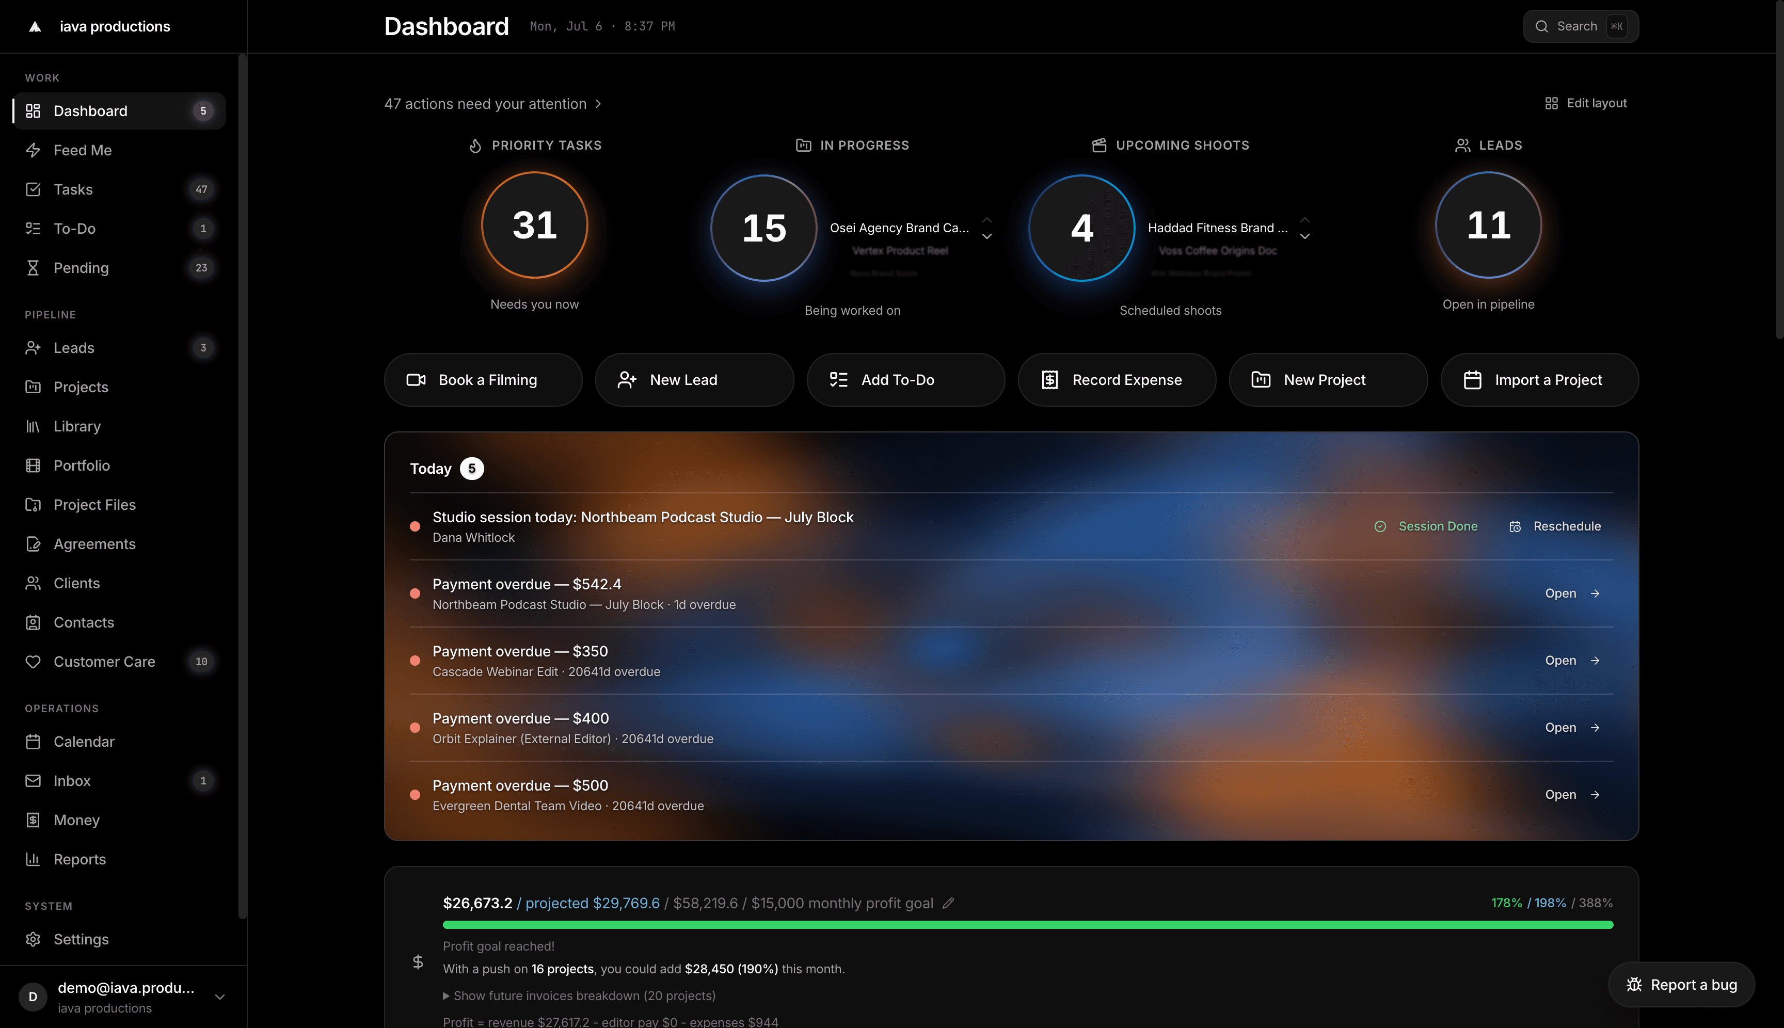Screen dimensions: 1784x1028
Task: Click the Library books icon
Action: tap(33, 426)
